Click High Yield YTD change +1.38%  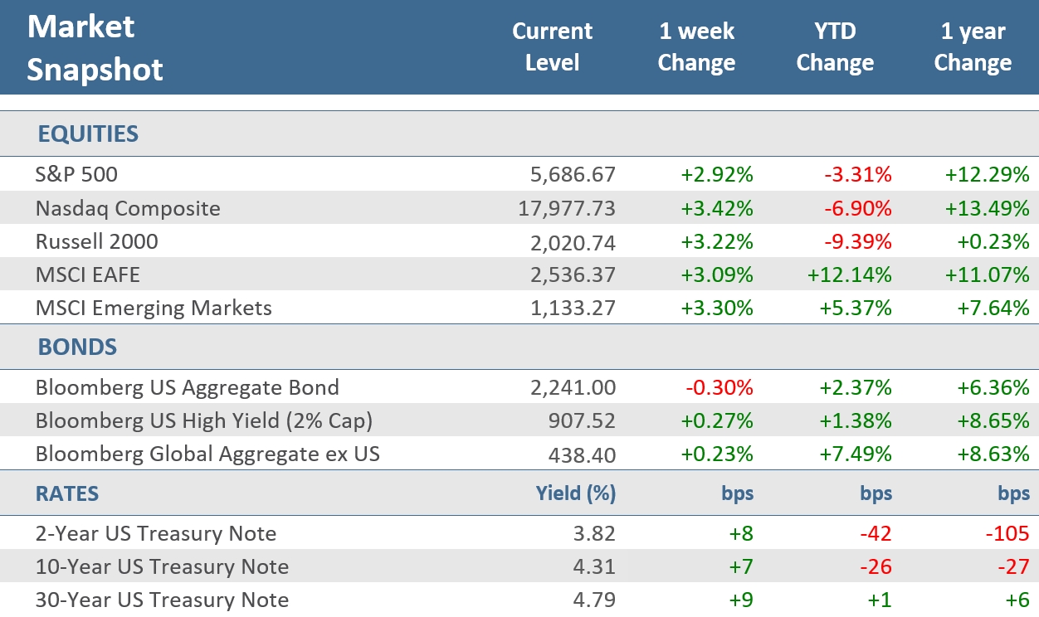pos(856,420)
